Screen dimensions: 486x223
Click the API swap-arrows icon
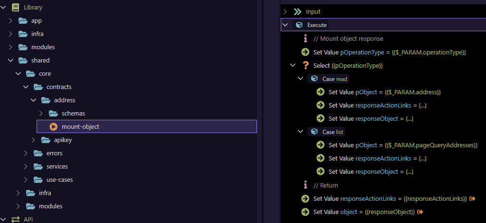click(x=15, y=219)
